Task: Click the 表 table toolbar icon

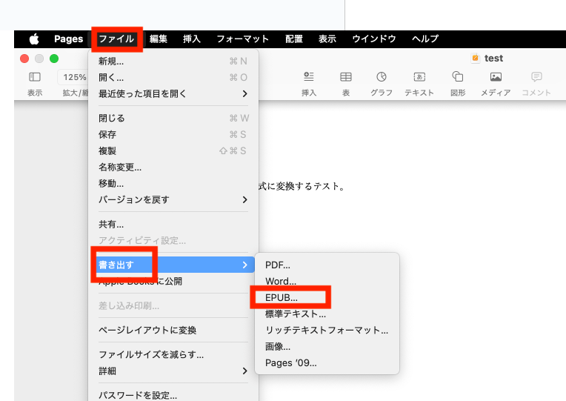Action: coord(346,77)
